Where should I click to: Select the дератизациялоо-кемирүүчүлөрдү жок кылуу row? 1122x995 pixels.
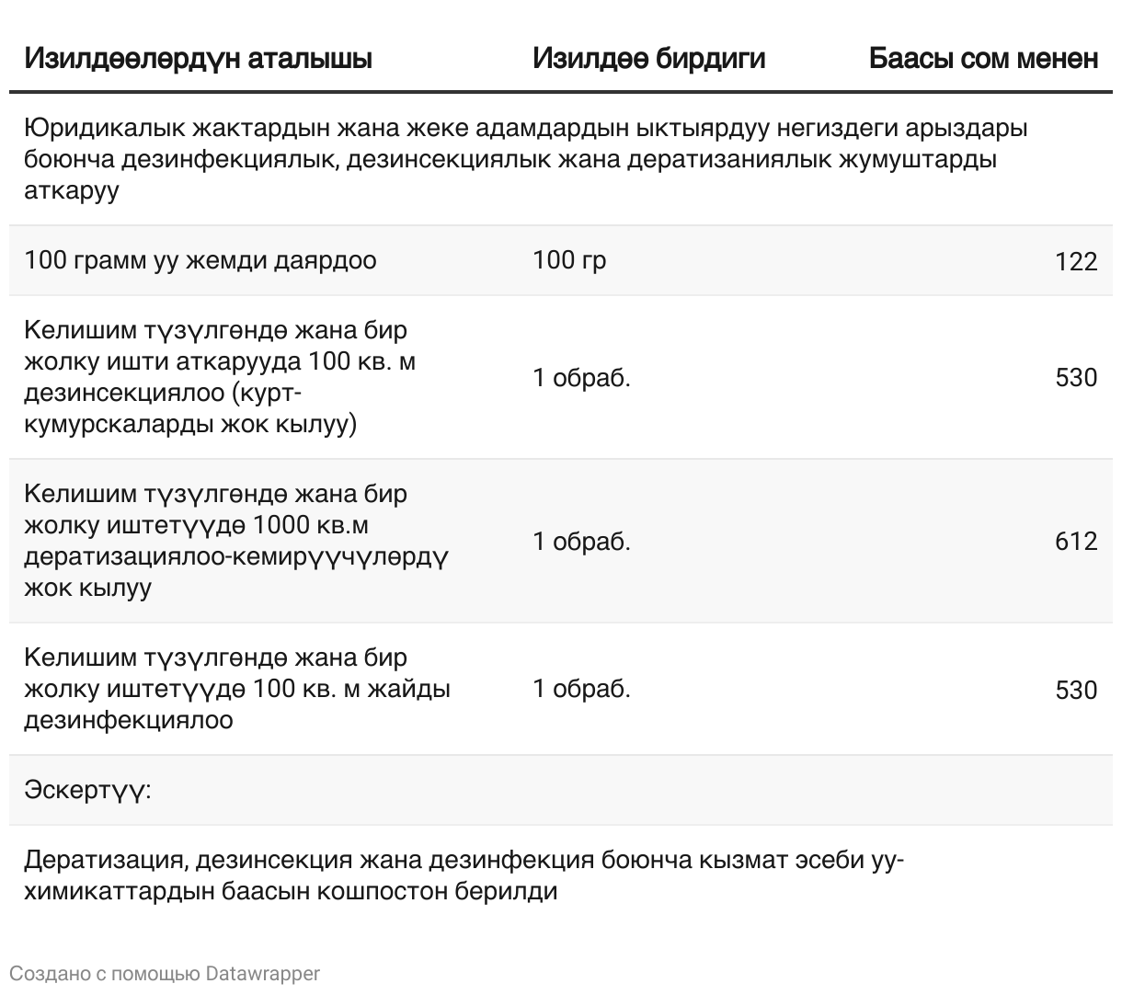561,541
